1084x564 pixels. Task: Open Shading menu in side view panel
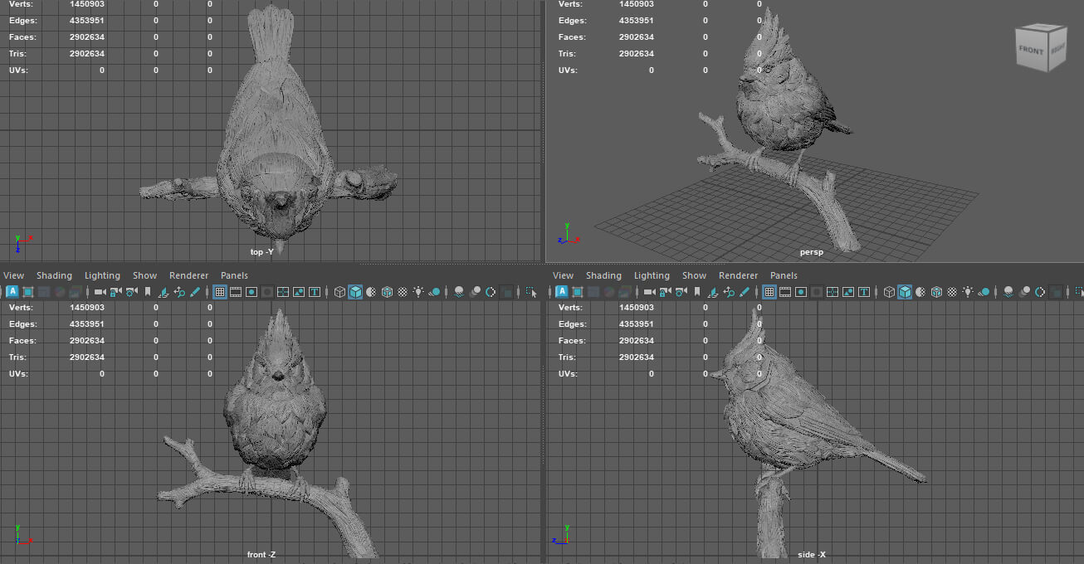point(603,275)
